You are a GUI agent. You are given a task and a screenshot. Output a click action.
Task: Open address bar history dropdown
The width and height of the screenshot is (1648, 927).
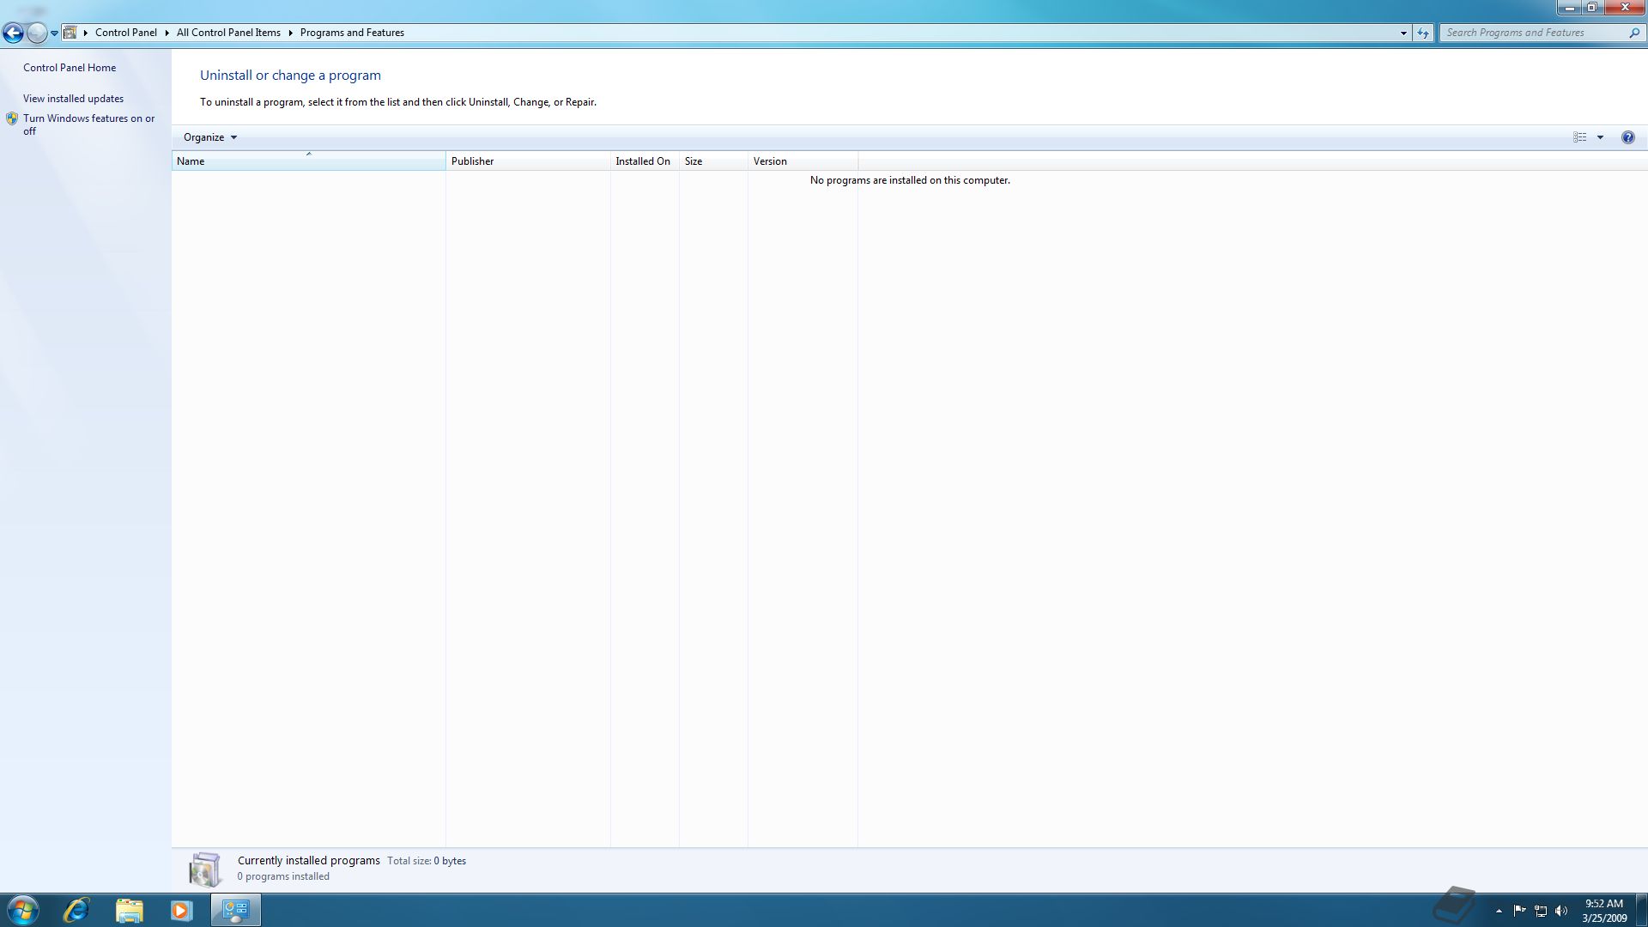click(x=1403, y=33)
